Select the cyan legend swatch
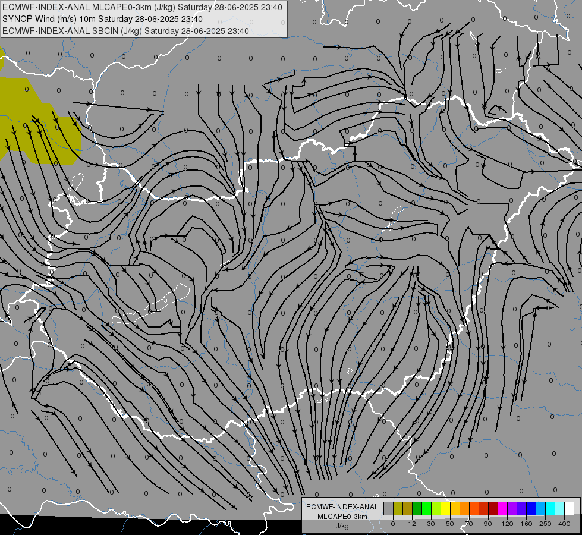Image resolution: width=582 pixels, height=535 pixels. pos(550,508)
